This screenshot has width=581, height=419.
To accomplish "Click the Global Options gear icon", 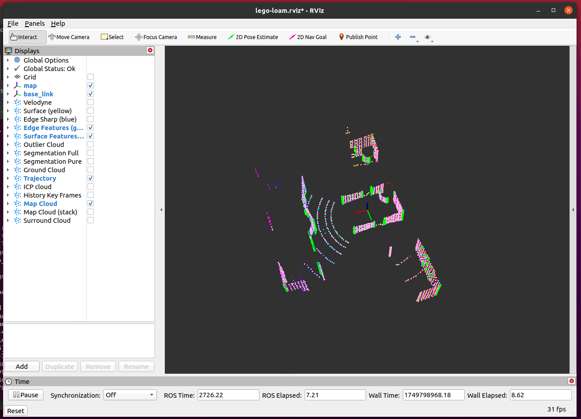I will tap(17, 60).
